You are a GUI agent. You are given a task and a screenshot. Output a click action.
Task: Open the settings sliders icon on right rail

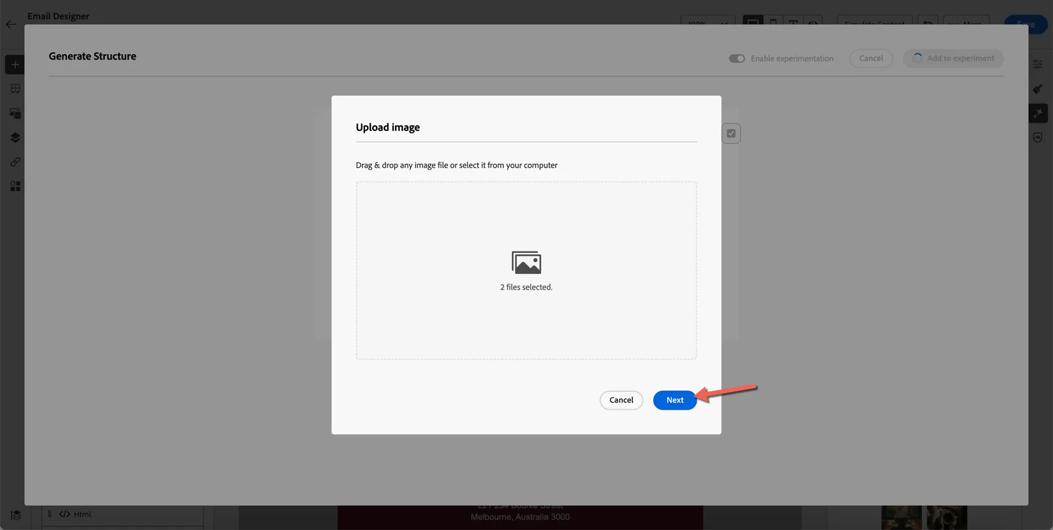click(x=1038, y=65)
